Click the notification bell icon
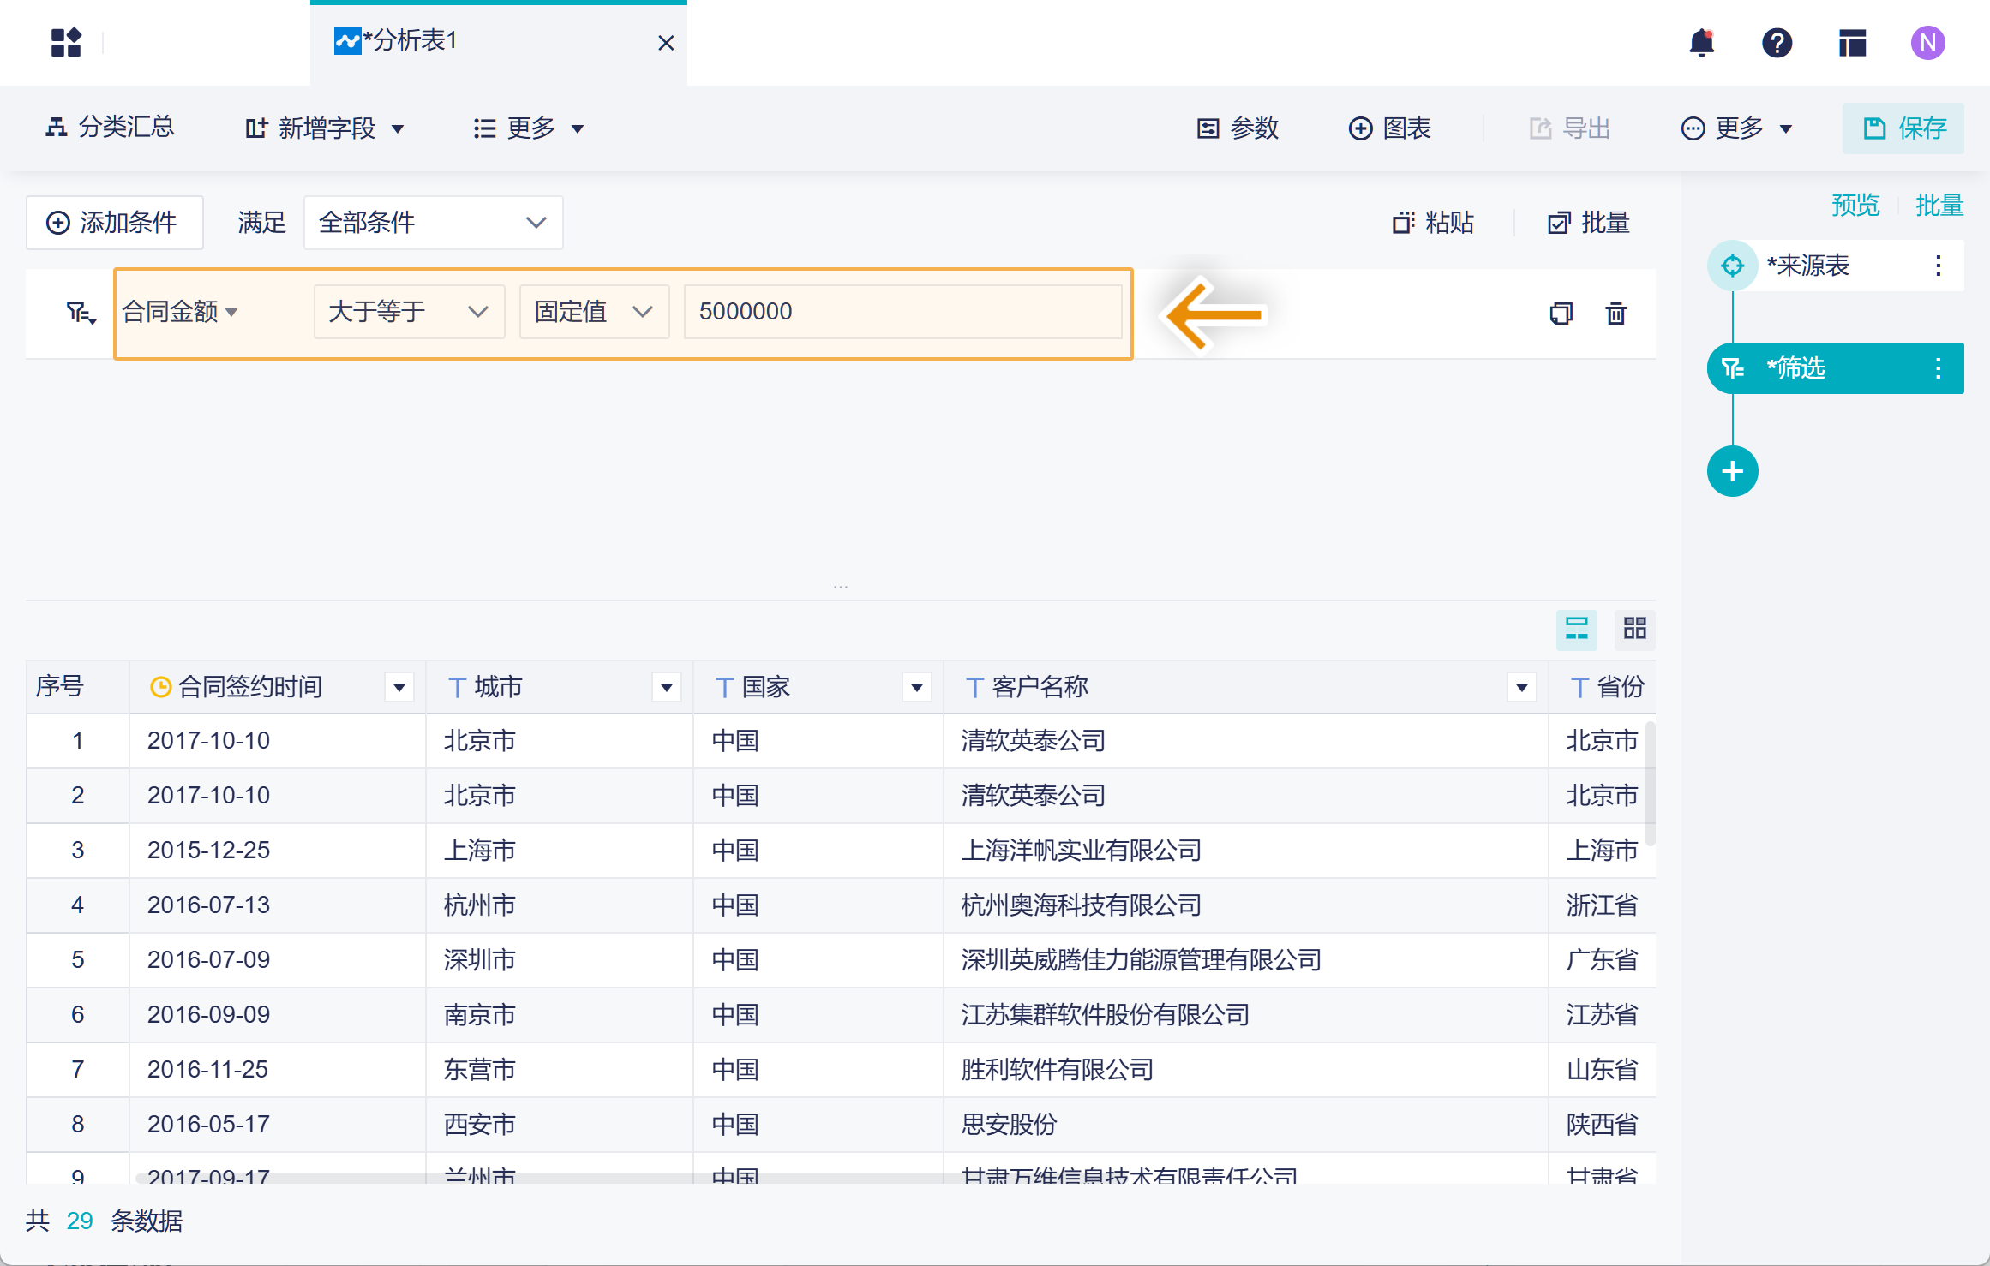 [x=1701, y=43]
